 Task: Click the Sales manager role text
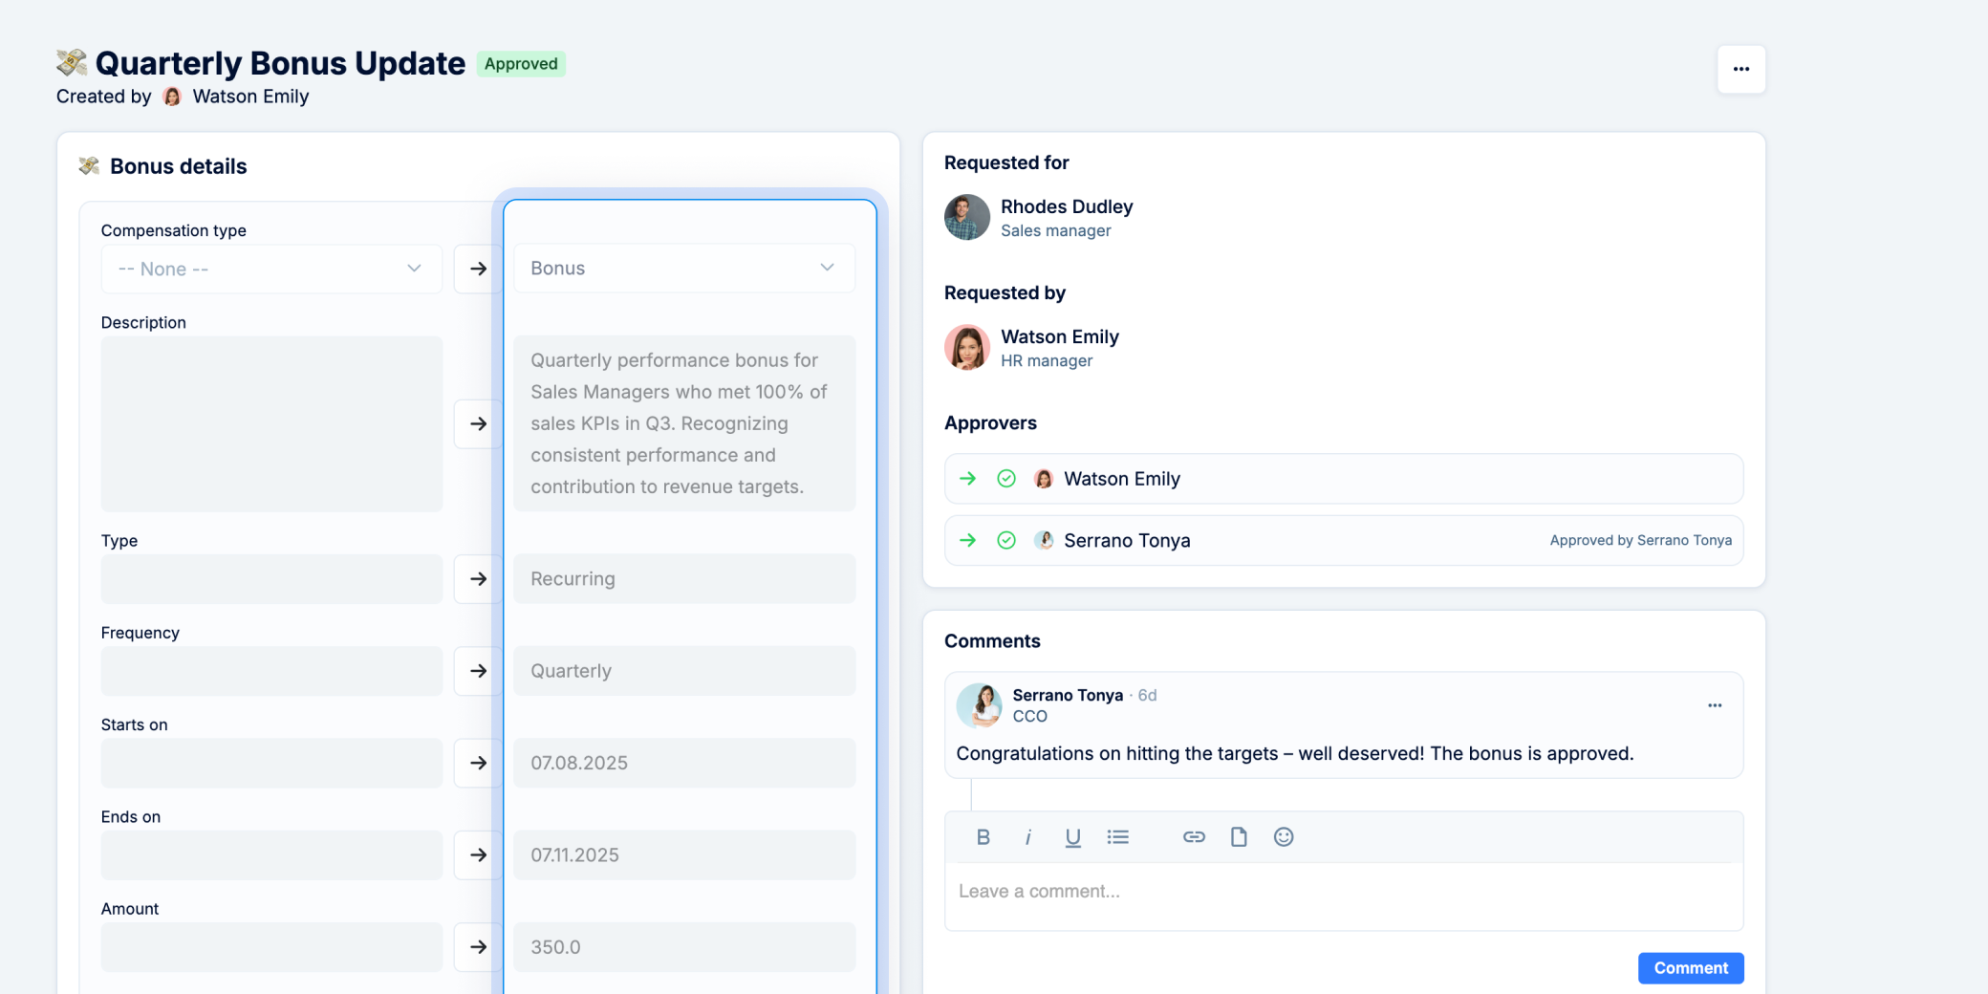pyautogui.click(x=1055, y=230)
